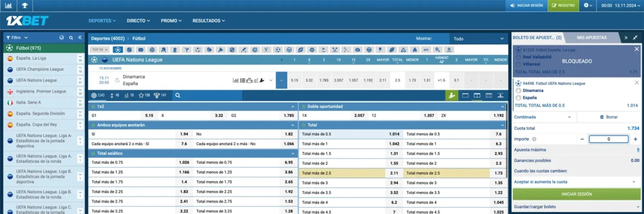Select Ambos equipos anotarán Sí 1.94
Screen dimensions: 644x214
(x=184, y=134)
